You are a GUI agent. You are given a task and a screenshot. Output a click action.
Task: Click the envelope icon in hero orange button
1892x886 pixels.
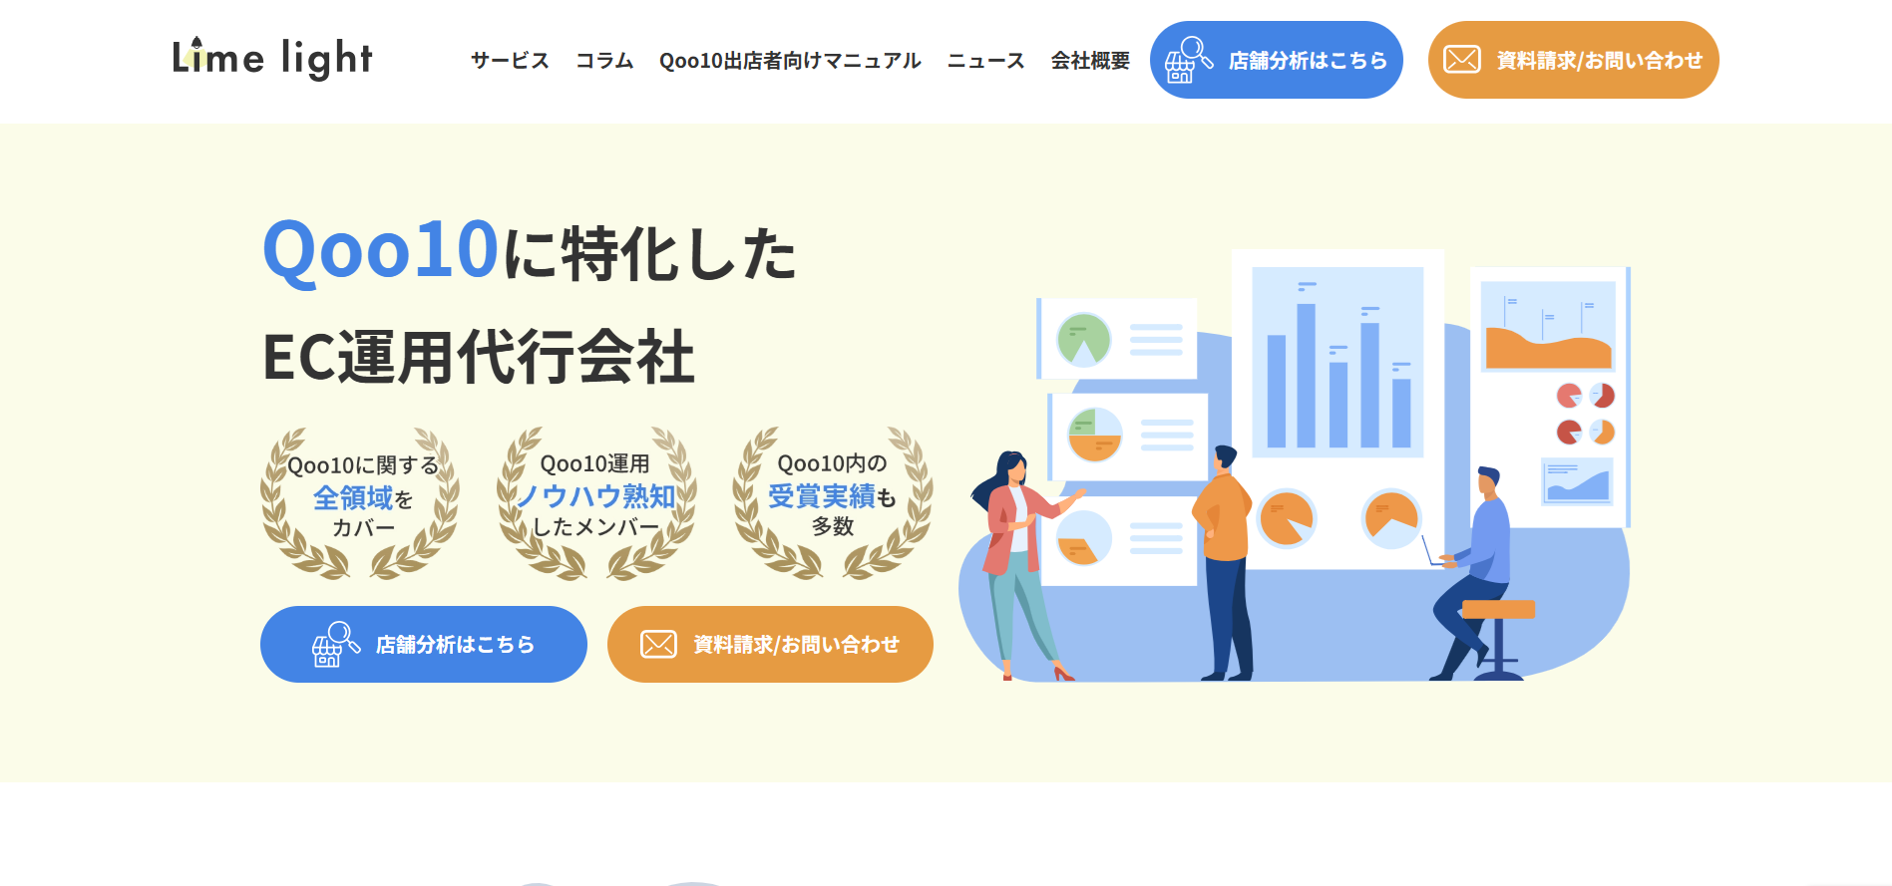tap(658, 645)
